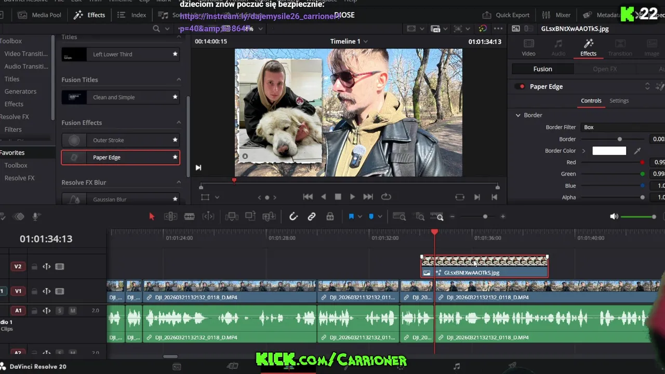Lock the V2 video track

(x=34, y=266)
